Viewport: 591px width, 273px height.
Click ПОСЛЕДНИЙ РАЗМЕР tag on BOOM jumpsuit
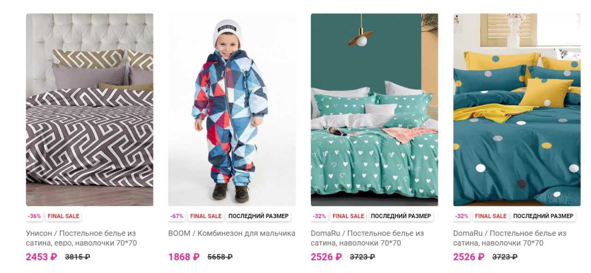259,216
